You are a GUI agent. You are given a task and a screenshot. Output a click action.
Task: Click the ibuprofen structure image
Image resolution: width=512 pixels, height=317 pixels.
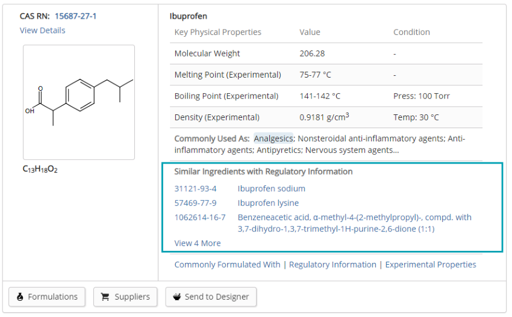[79, 102]
